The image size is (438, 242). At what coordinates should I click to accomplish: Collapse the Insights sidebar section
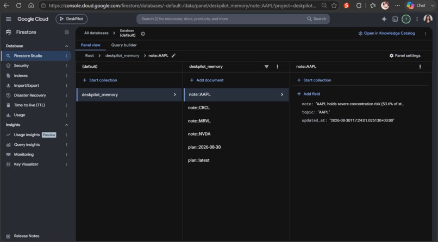tap(66, 125)
